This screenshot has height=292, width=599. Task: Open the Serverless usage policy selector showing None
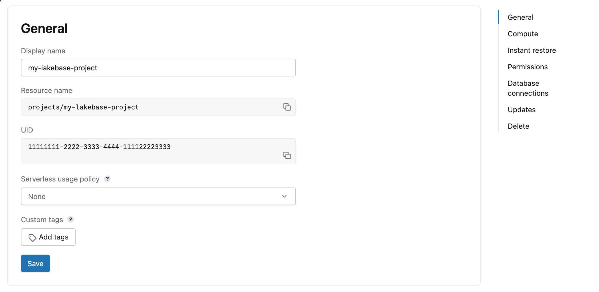[x=158, y=196]
